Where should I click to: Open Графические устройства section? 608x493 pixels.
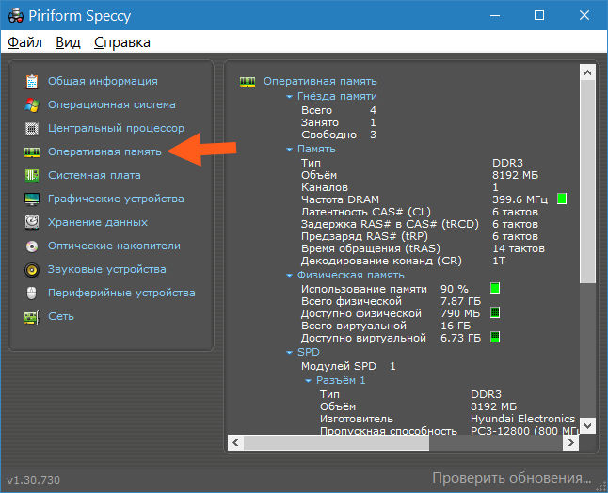116,199
